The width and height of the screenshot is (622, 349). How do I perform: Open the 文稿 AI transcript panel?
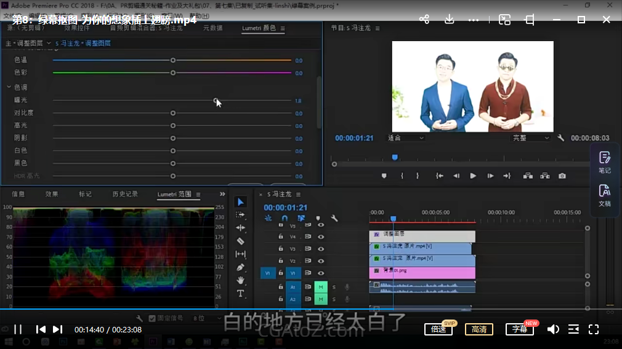[x=604, y=195]
